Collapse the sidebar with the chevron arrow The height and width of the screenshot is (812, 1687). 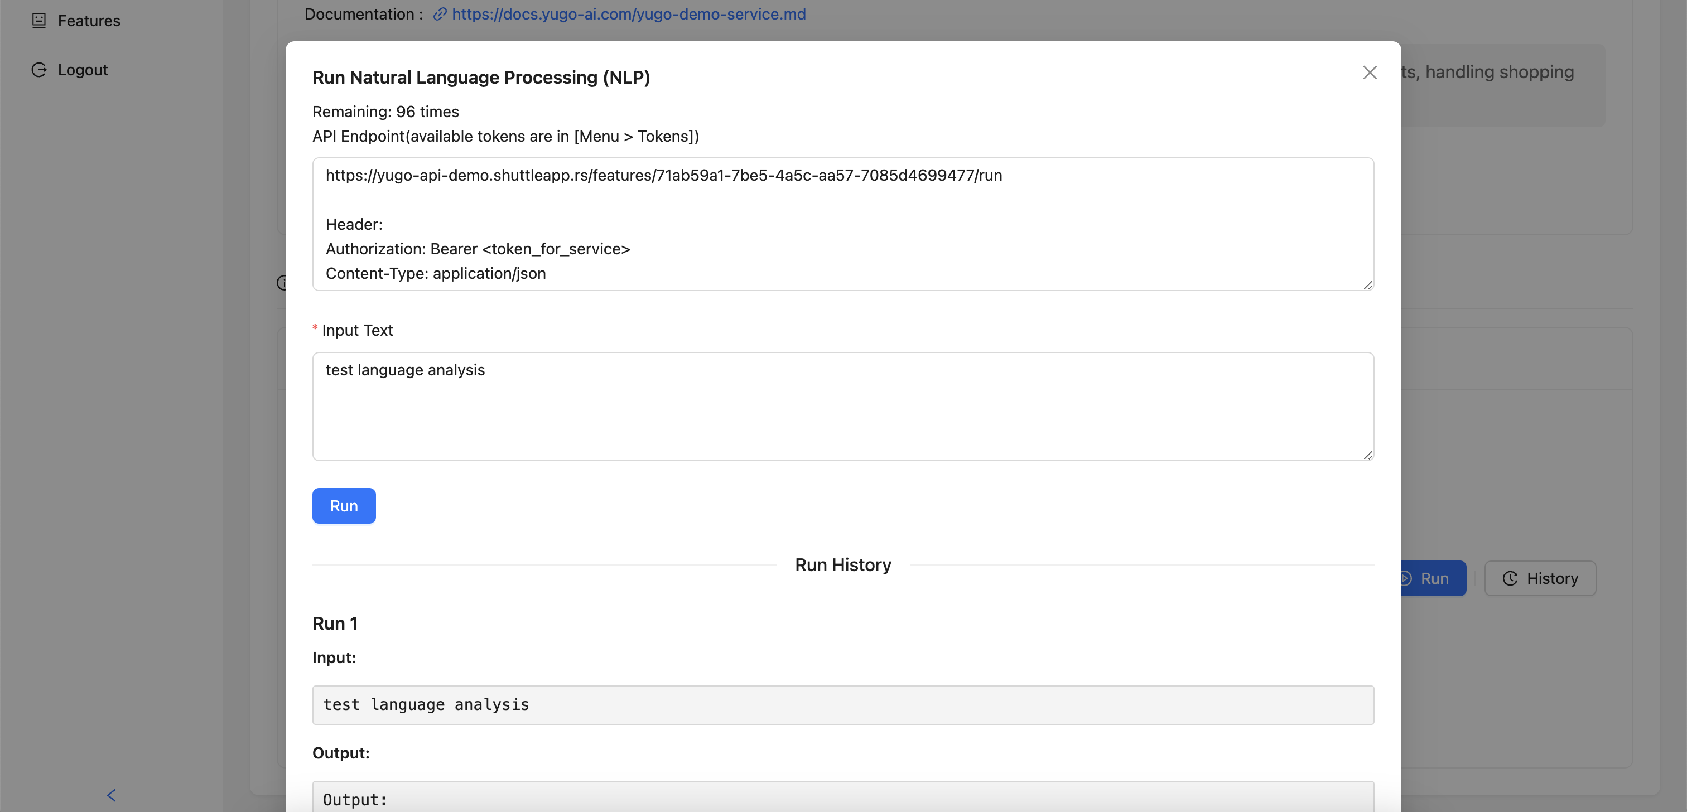pos(110,795)
